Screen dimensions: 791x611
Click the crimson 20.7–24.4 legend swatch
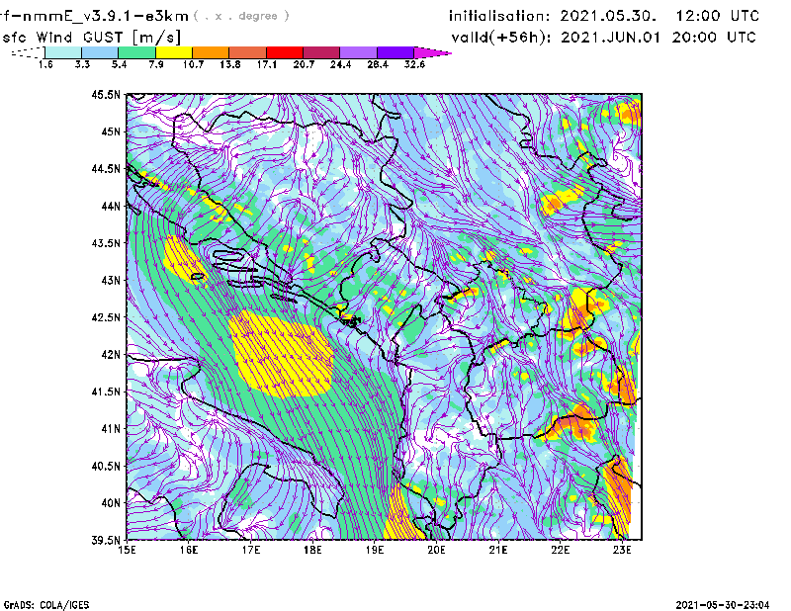(321, 52)
